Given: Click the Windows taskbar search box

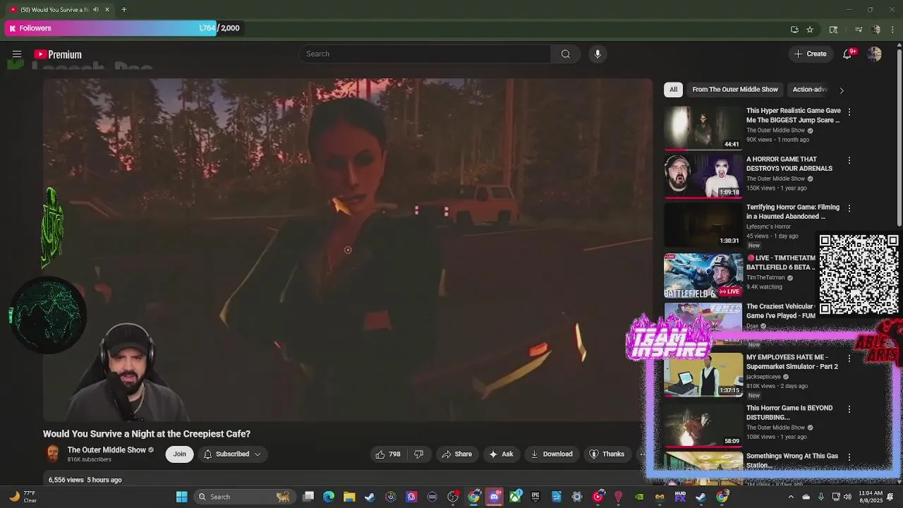Looking at the screenshot, I should pos(244,497).
